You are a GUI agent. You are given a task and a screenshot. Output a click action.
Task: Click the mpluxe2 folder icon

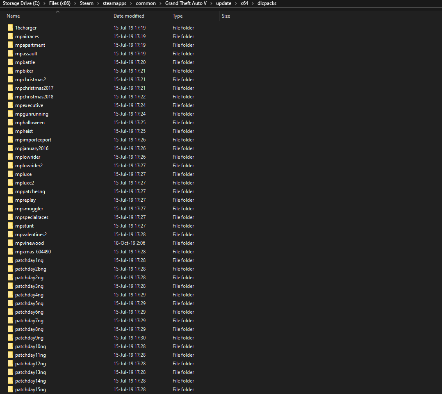[x=10, y=182]
